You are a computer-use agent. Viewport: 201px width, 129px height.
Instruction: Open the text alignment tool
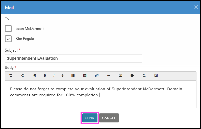pos(144,75)
